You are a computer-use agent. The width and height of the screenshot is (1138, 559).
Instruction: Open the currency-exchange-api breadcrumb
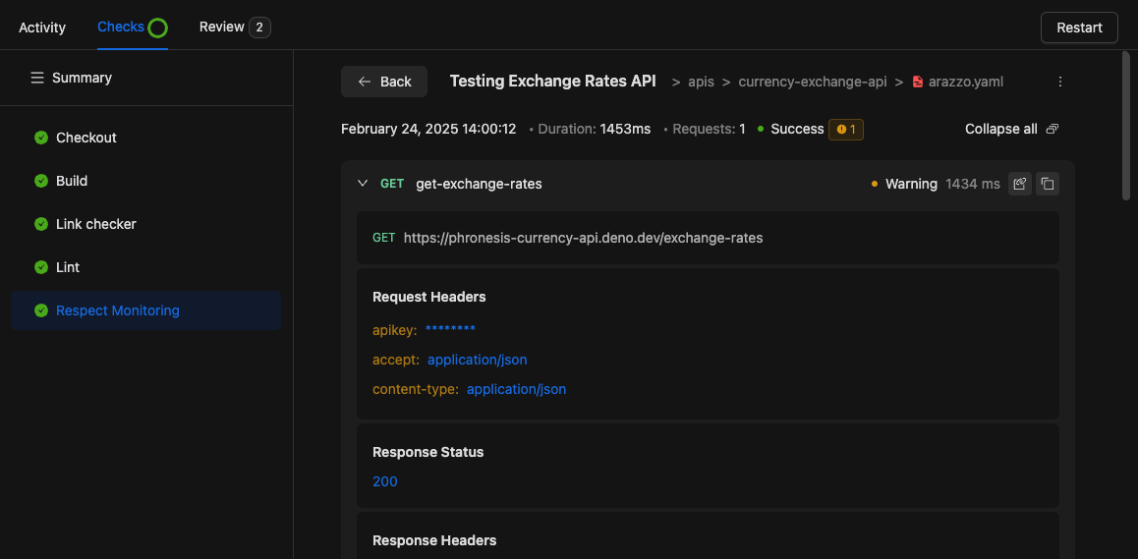[x=812, y=82]
